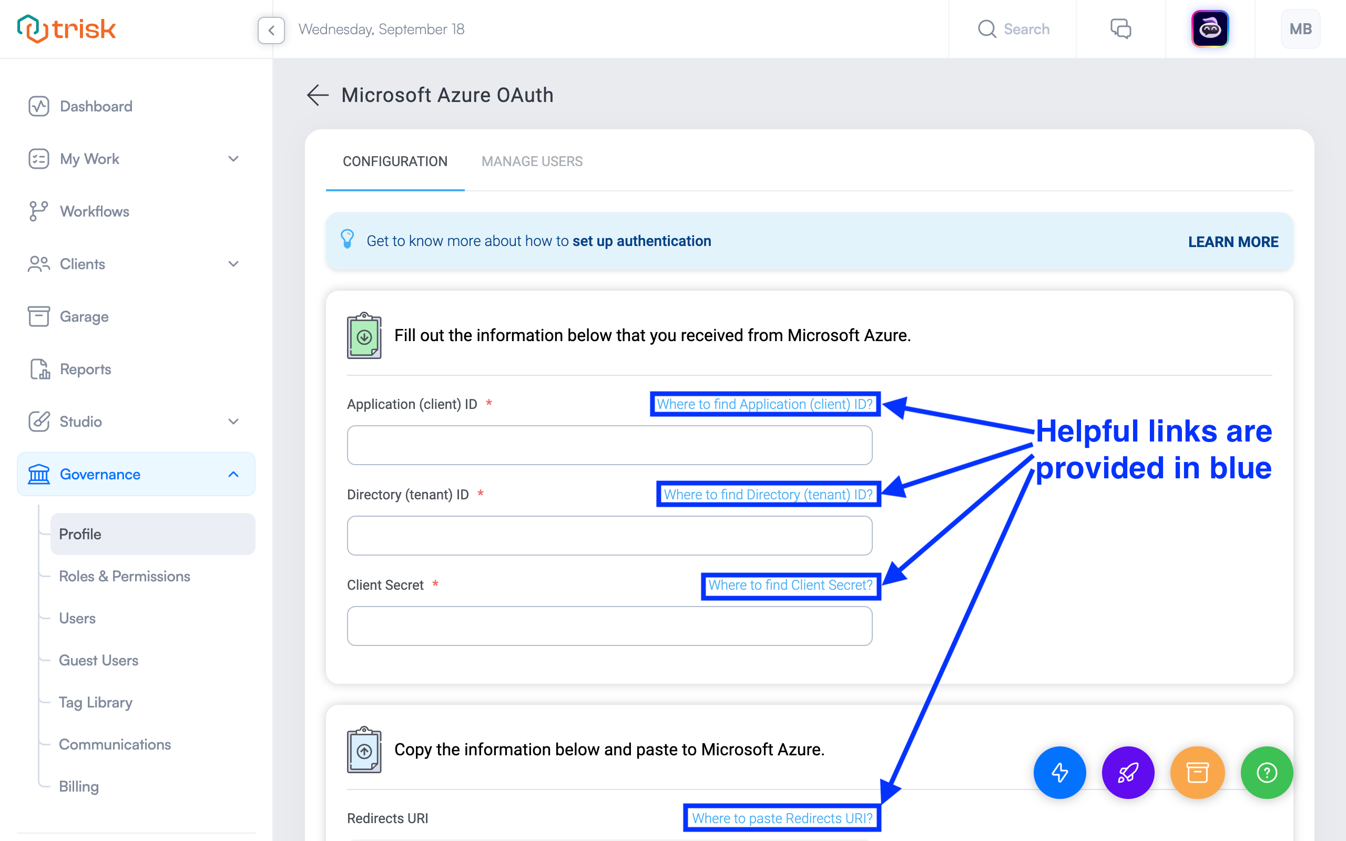Click Where to find Client Secret link

tap(789, 584)
